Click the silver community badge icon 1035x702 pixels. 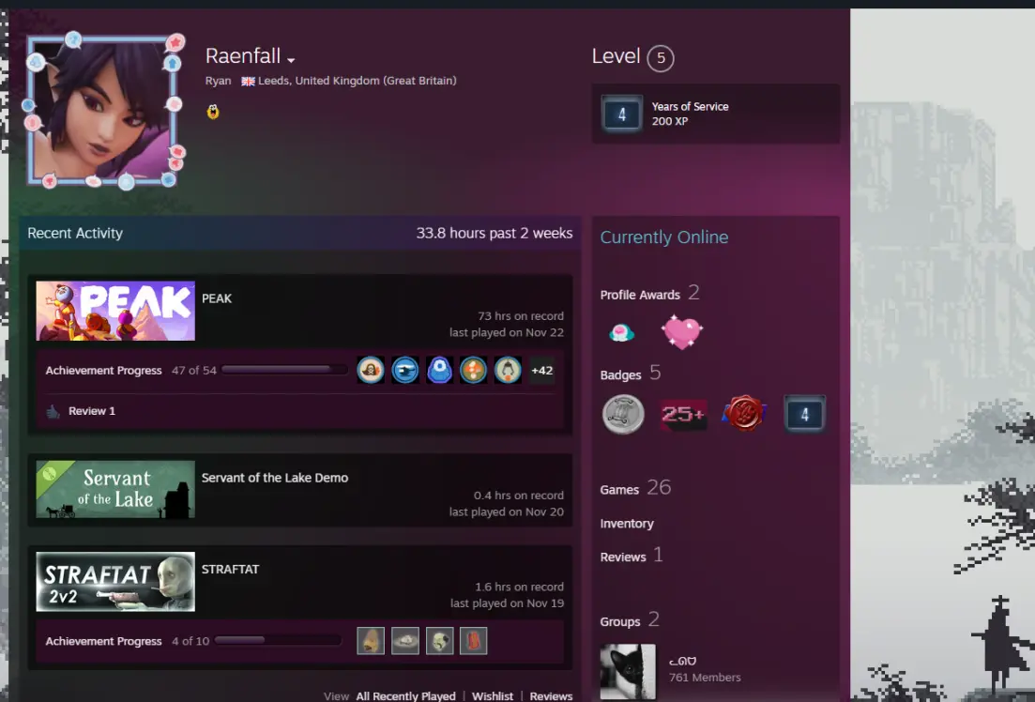coord(623,414)
